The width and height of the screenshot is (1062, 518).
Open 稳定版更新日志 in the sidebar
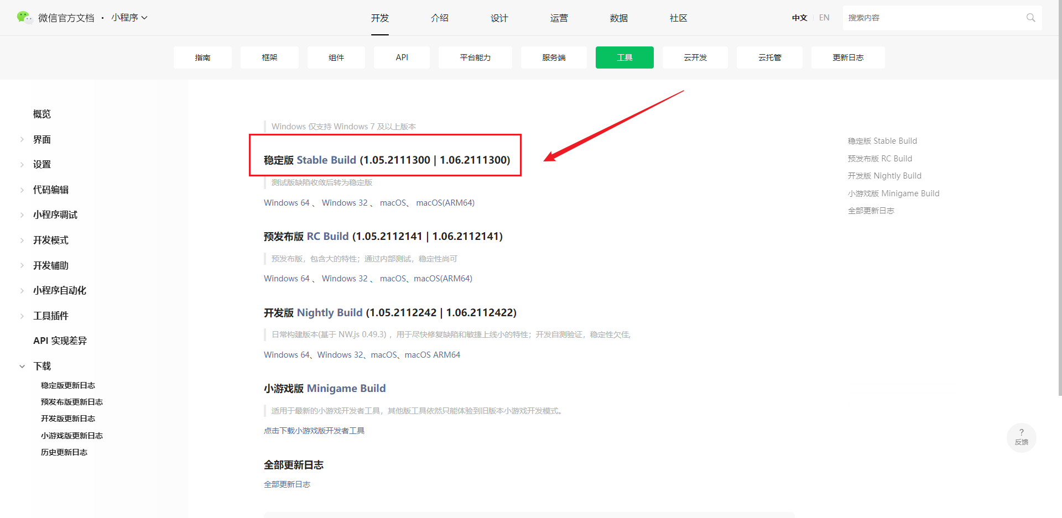coord(68,385)
